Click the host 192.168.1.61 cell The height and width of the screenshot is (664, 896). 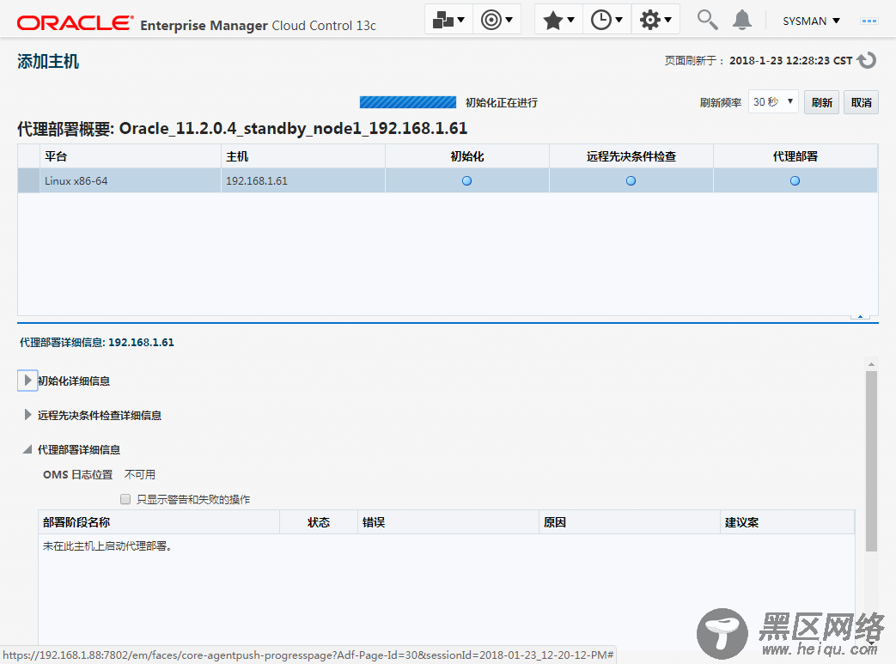point(303,180)
